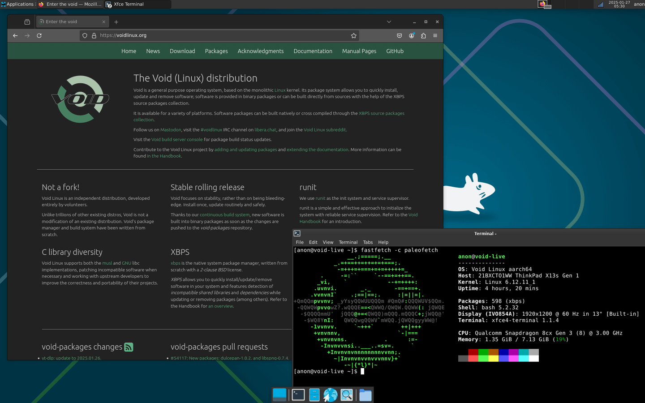The image size is (645, 403).
Task: Expand the Applications menu
Action: [18, 4]
